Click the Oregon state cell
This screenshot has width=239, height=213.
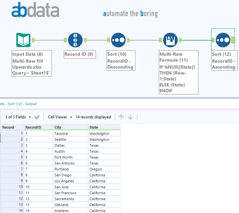click(x=104, y=169)
